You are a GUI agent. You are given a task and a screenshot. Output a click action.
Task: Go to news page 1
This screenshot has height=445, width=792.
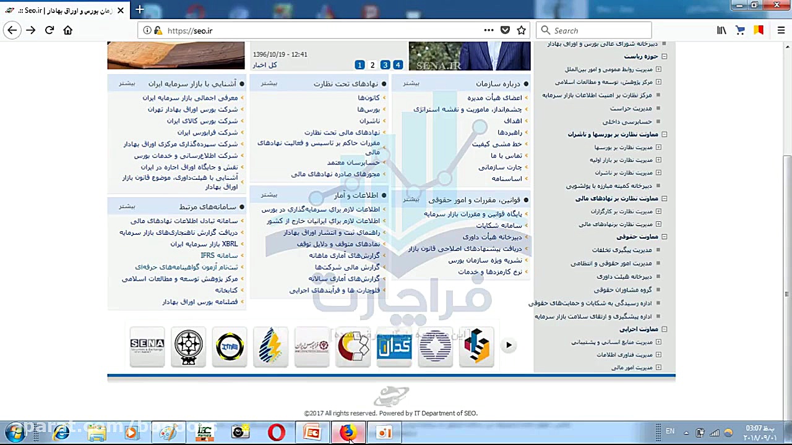[x=359, y=65]
